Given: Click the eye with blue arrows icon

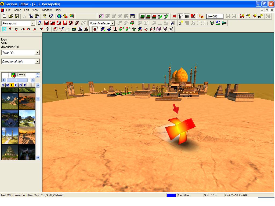Looking at the screenshot, I should [x=103, y=29].
